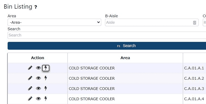Click the eye view icon for bin C.A.01.A.1
The image size is (206, 104).
[38, 68]
